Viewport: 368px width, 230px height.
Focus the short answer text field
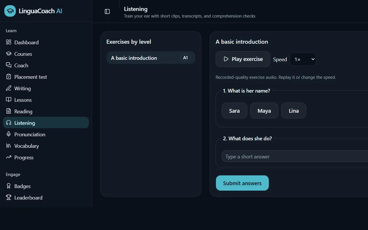coord(295,156)
